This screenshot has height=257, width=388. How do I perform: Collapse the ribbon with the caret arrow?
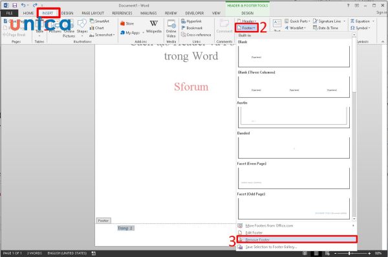[383, 41]
